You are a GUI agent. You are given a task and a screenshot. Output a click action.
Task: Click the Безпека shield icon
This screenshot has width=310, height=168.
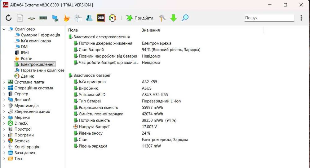pos(11,141)
